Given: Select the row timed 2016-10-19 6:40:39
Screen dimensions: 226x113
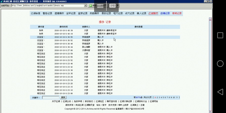Looking at the screenshot, I should tap(105, 30).
